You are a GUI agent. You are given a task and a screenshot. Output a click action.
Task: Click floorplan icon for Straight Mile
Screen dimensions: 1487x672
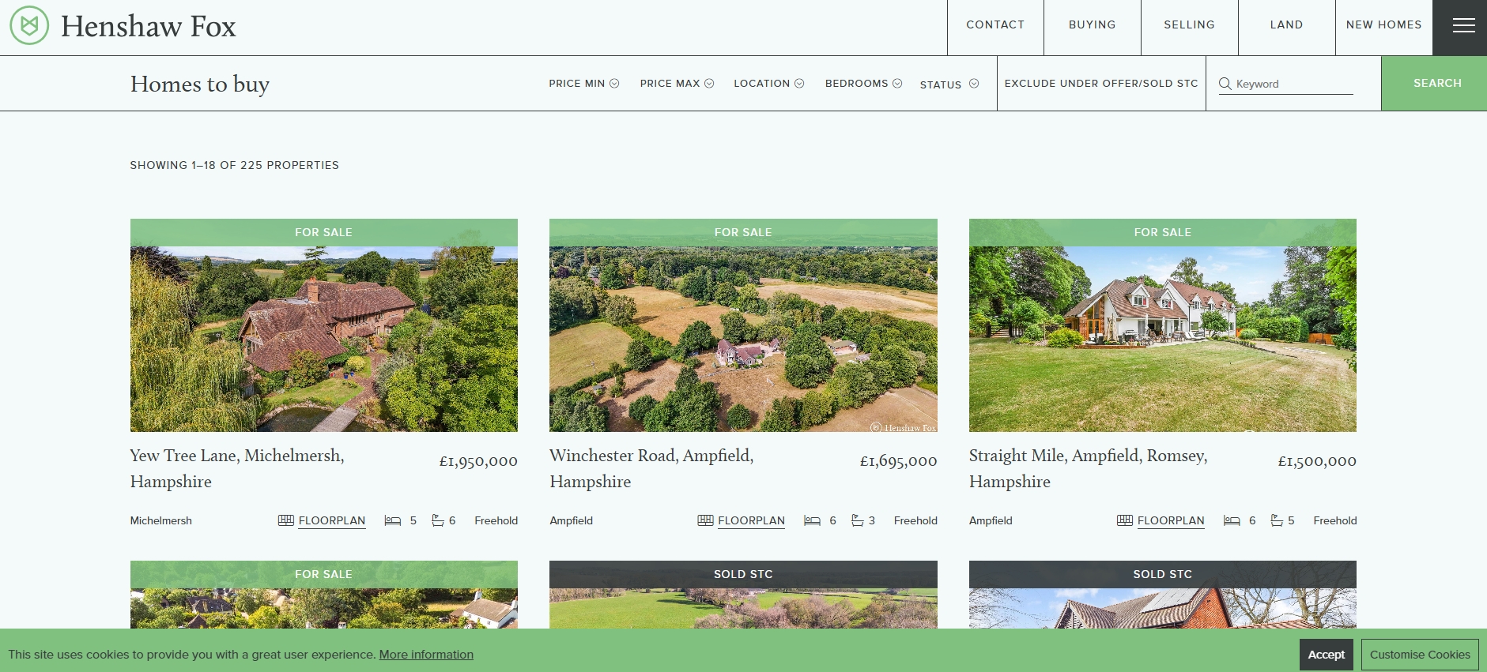[1124, 520]
